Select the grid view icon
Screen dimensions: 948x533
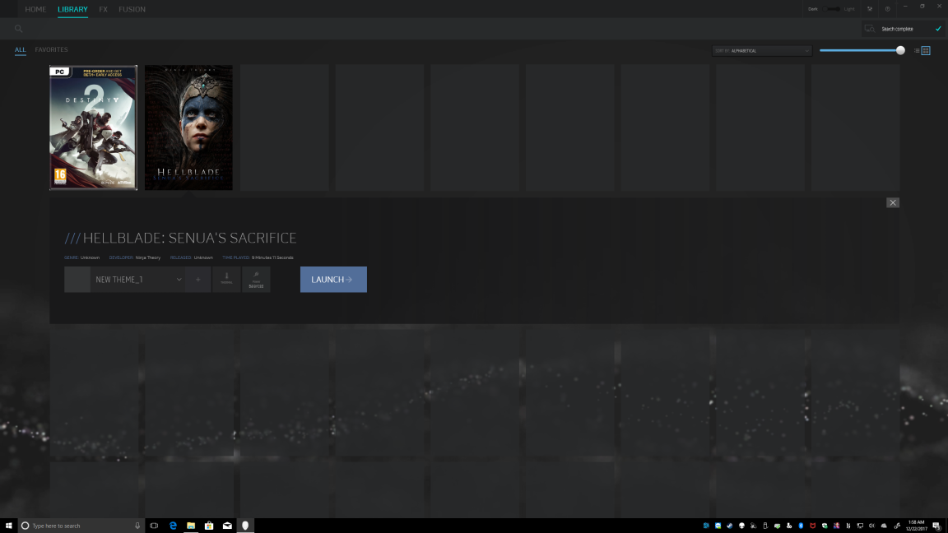[927, 50]
